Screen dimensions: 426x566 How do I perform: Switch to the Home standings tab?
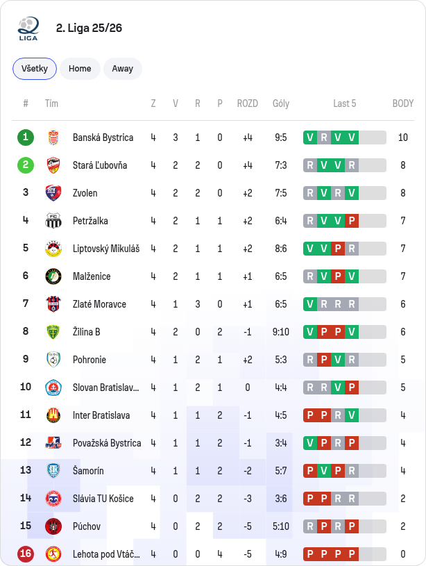pos(80,69)
